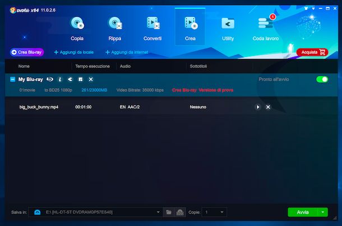The image size is (342, 226).
Task: Add a source via Aggiungi da locale
Action: click(73, 52)
